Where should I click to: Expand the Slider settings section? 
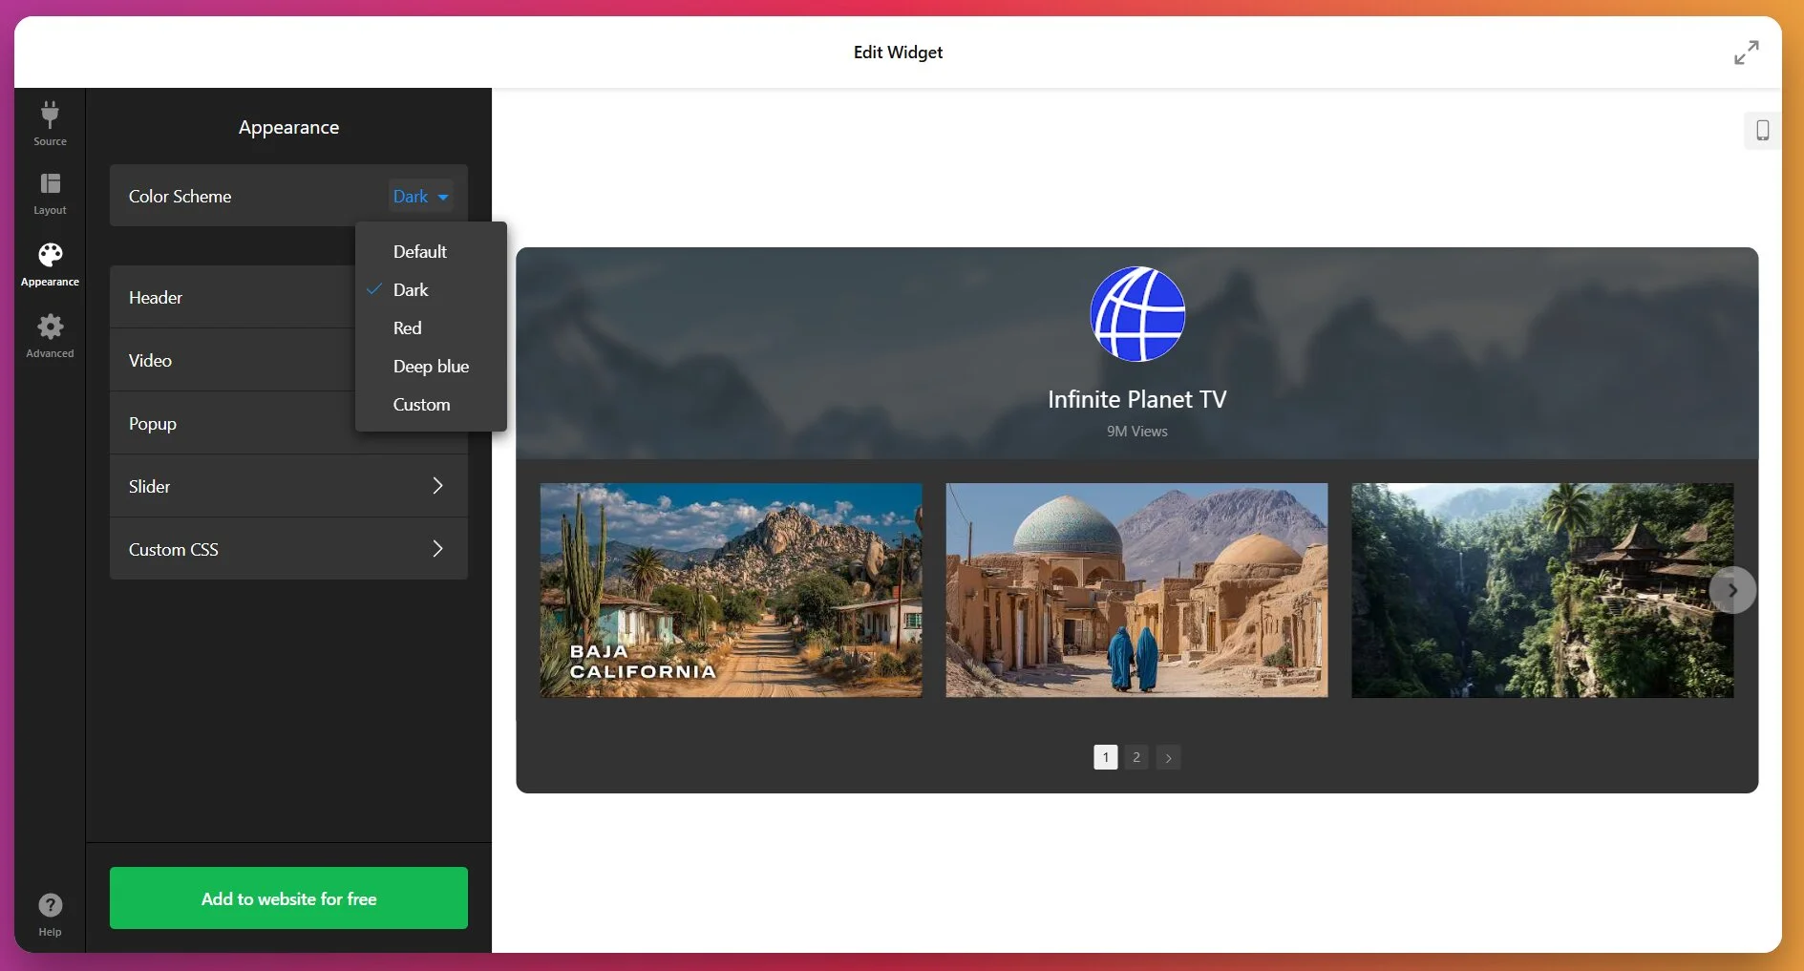point(287,486)
